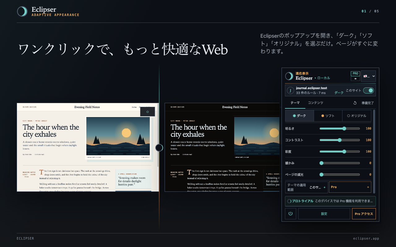Viewport: 396px width, 247px height.
Task: Click the reset arrow icon beside 準備完了
Action: click(355, 103)
